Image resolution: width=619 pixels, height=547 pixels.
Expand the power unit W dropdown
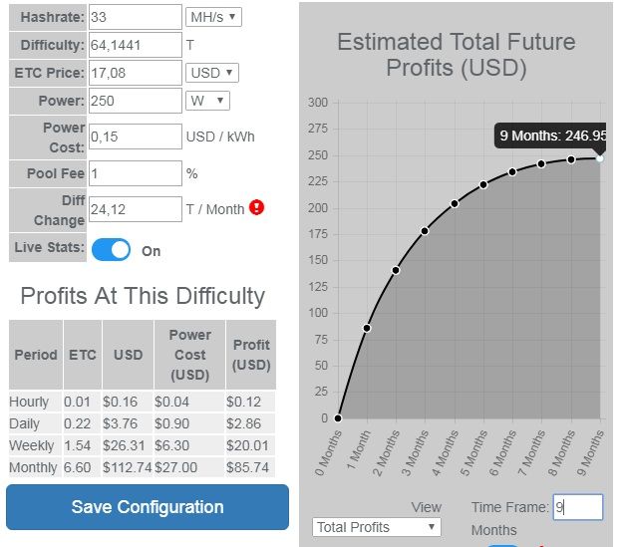pyautogui.click(x=208, y=101)
